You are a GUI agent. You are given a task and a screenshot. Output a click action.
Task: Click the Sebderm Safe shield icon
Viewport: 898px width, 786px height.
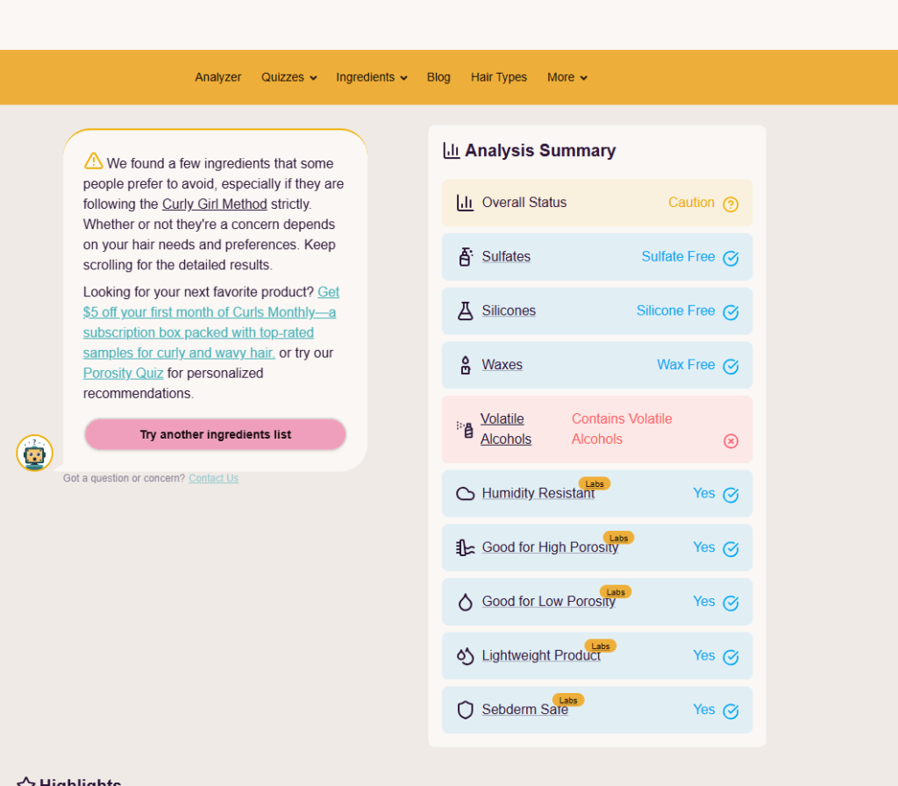pyautogui.click(x=465, y=710)
